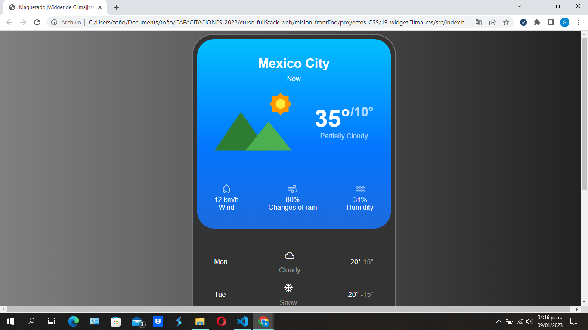Open the Google Translate icon in address bar
Viewport: 588px width, 330px height.
point(478,22)
